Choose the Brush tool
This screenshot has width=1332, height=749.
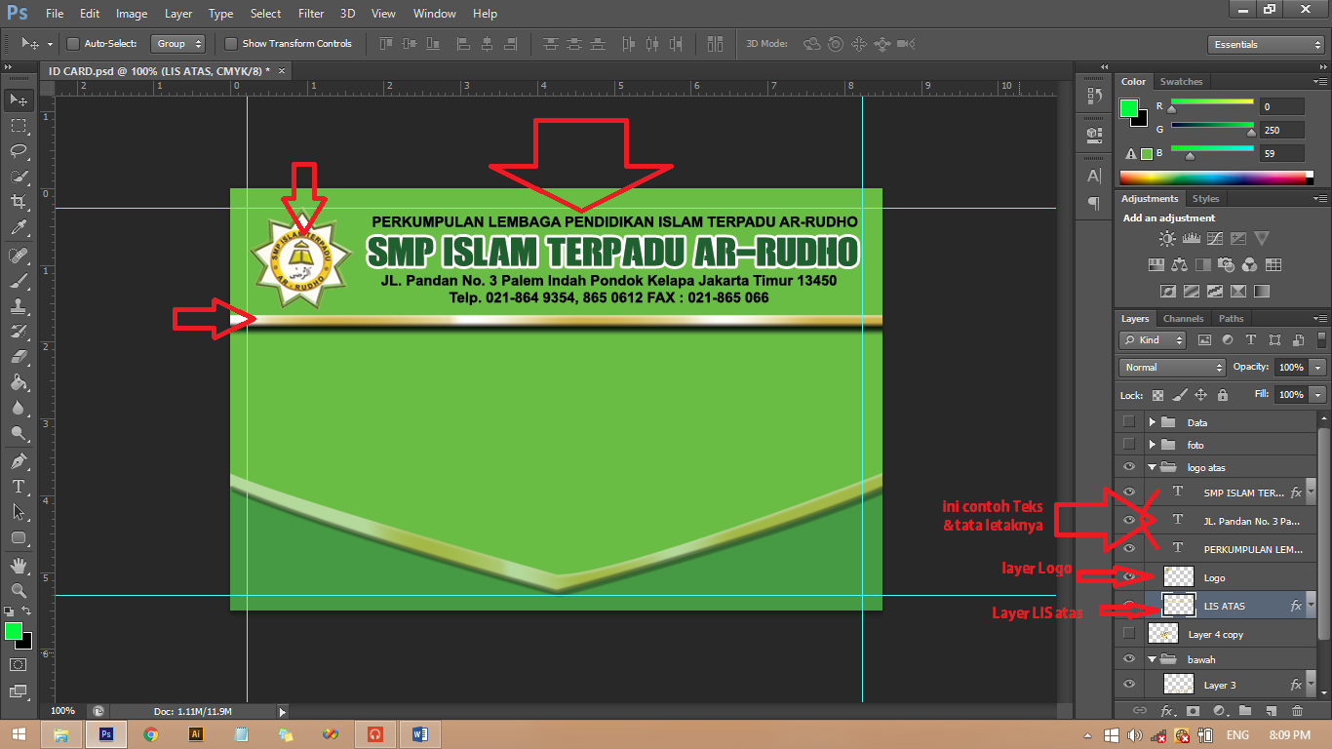19,281
